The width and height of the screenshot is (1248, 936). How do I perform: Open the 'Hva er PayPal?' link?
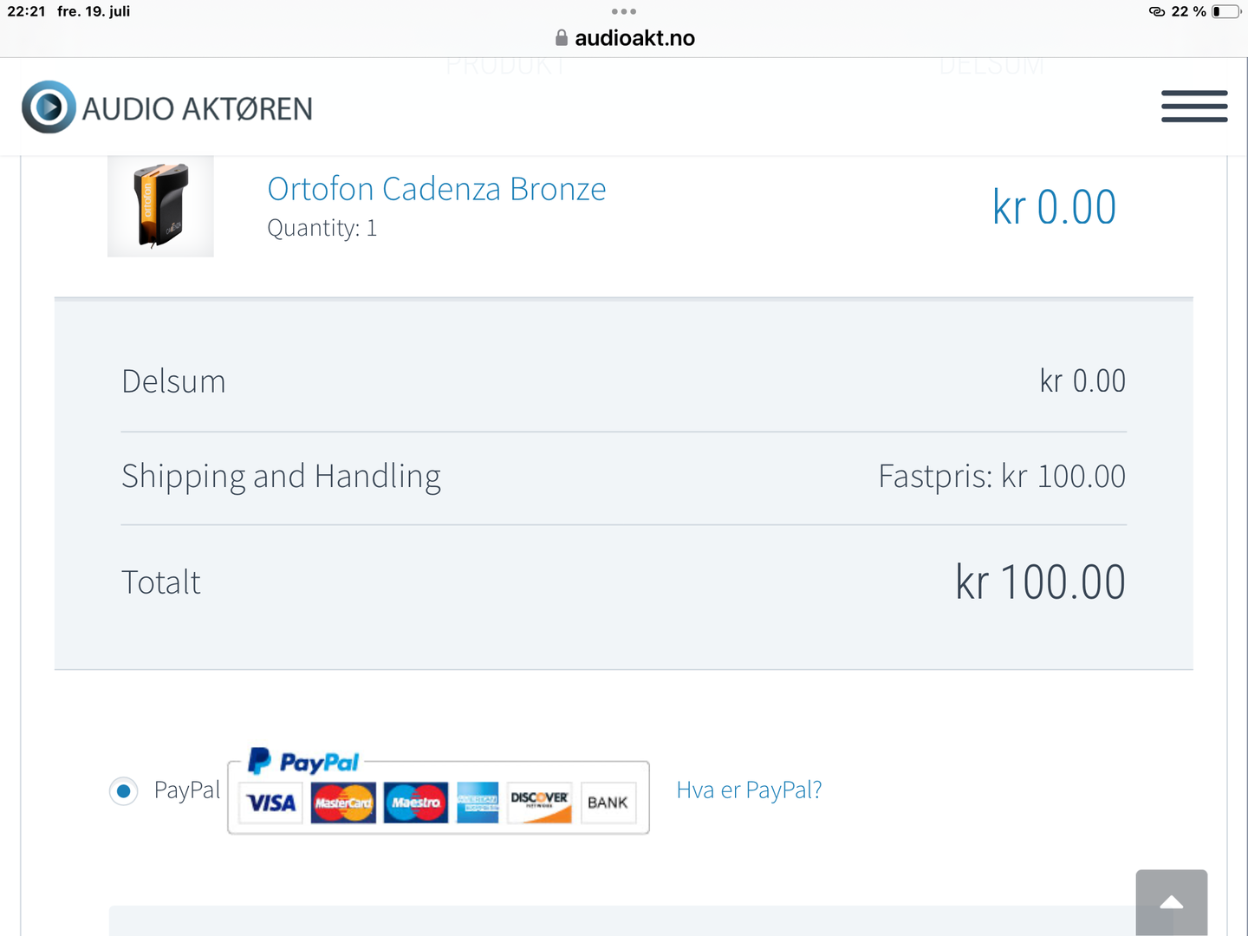coord(749,790)
